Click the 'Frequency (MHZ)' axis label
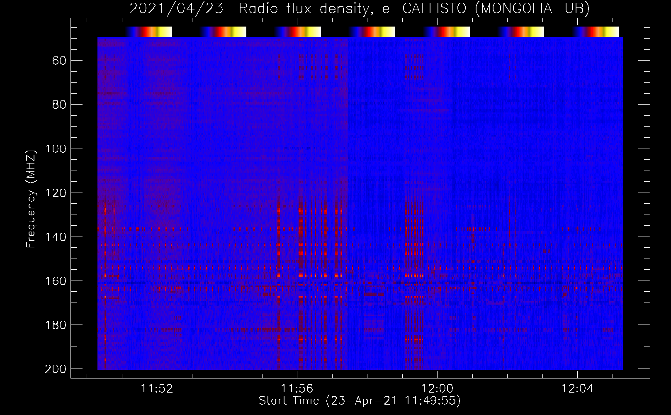The height and width of the screenshot is (415, 671). tap(31, 199)
